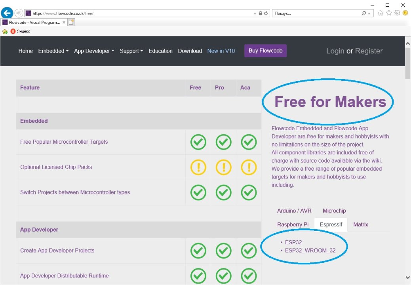Select the Raspberry Pi tab
Viewport: 411px width, 285px height.
click(293, 224)
